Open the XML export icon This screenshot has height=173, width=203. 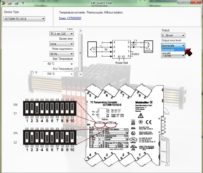[x=16, y=3]
